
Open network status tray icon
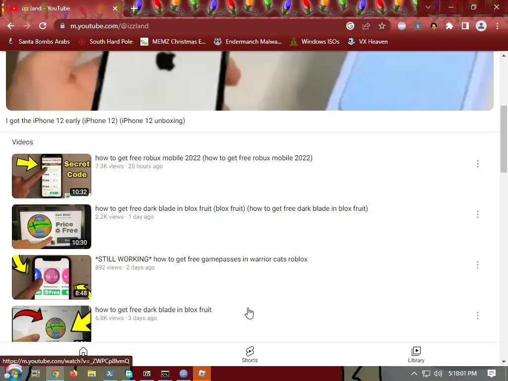click(426, 374)
